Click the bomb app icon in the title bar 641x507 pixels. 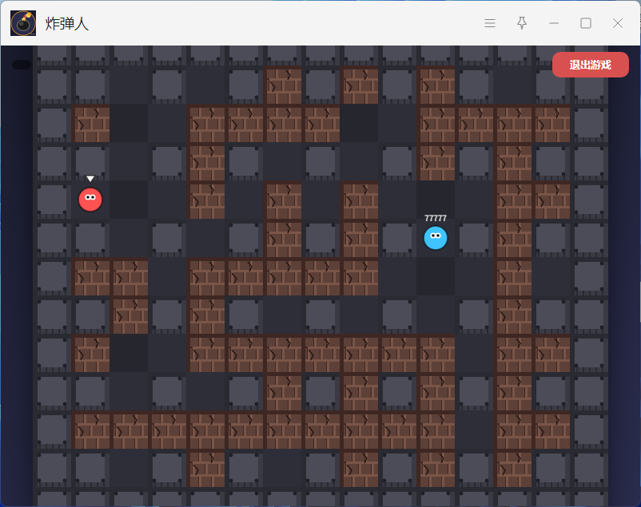tap(23, 23)
